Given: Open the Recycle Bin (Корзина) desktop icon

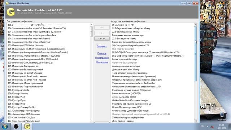Looking at the screenshot, I should tap(222, 116).
